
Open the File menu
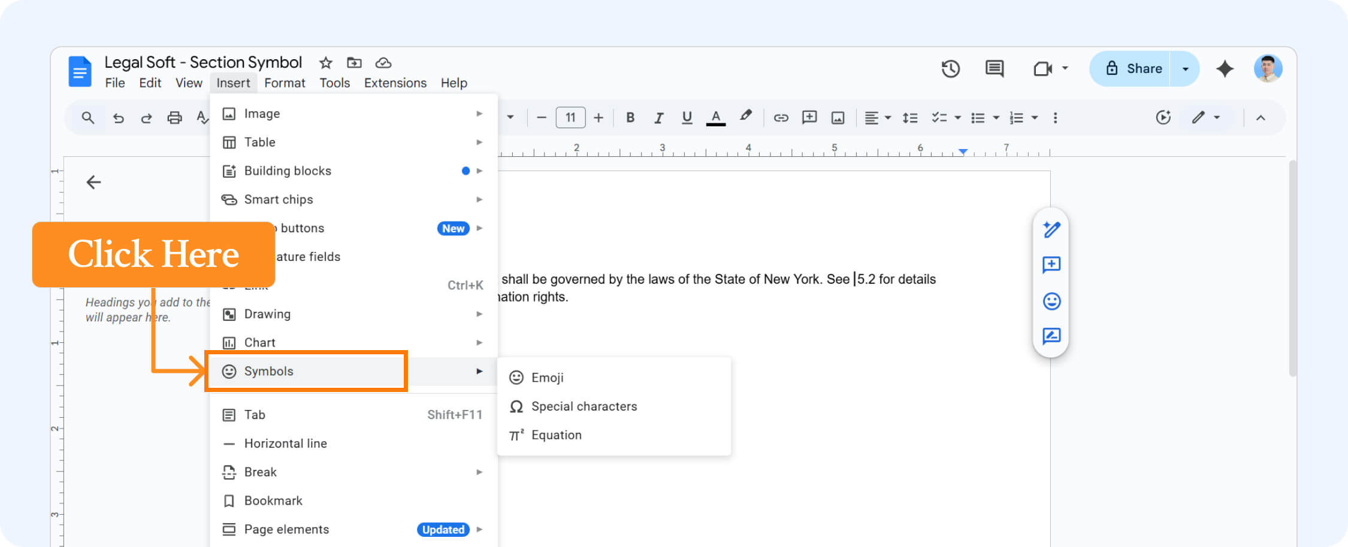click(x=115, y=83)
